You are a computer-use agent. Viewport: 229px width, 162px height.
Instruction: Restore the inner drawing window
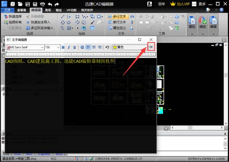(217, 45)
